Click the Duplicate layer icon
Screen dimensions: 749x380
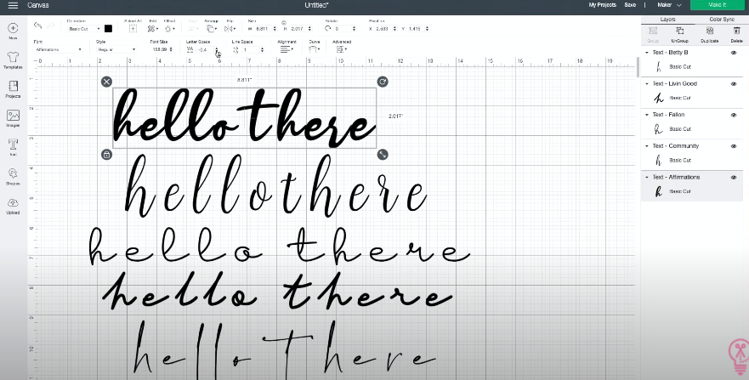(709, 34)
